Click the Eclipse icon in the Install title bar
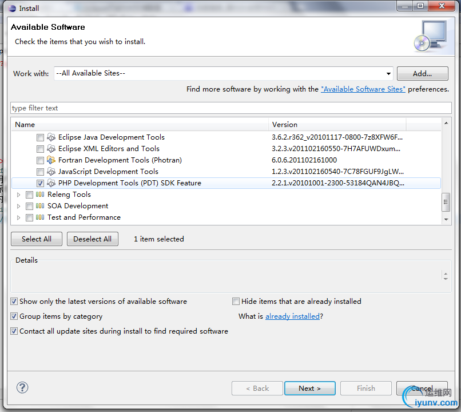The image size is (461, 412). tap(13, 8)
